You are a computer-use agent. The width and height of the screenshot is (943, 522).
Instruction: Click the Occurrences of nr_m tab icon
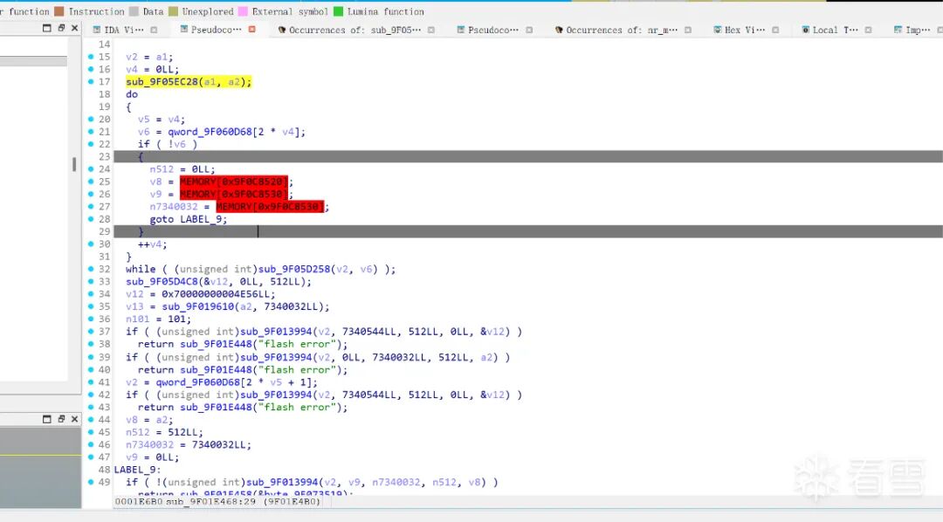click(x=559, y=30)
